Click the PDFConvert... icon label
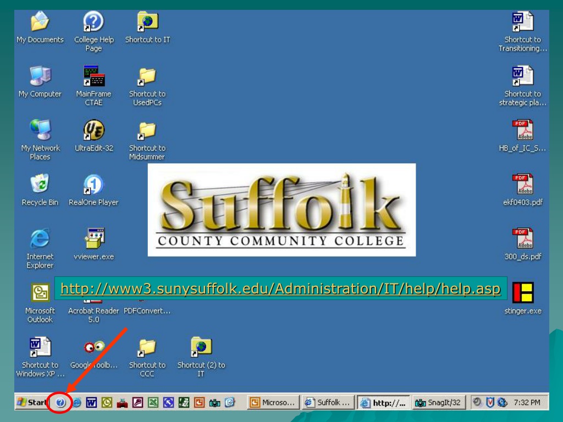The height and width of the screenshot is (422, 563). pos(147,311)
